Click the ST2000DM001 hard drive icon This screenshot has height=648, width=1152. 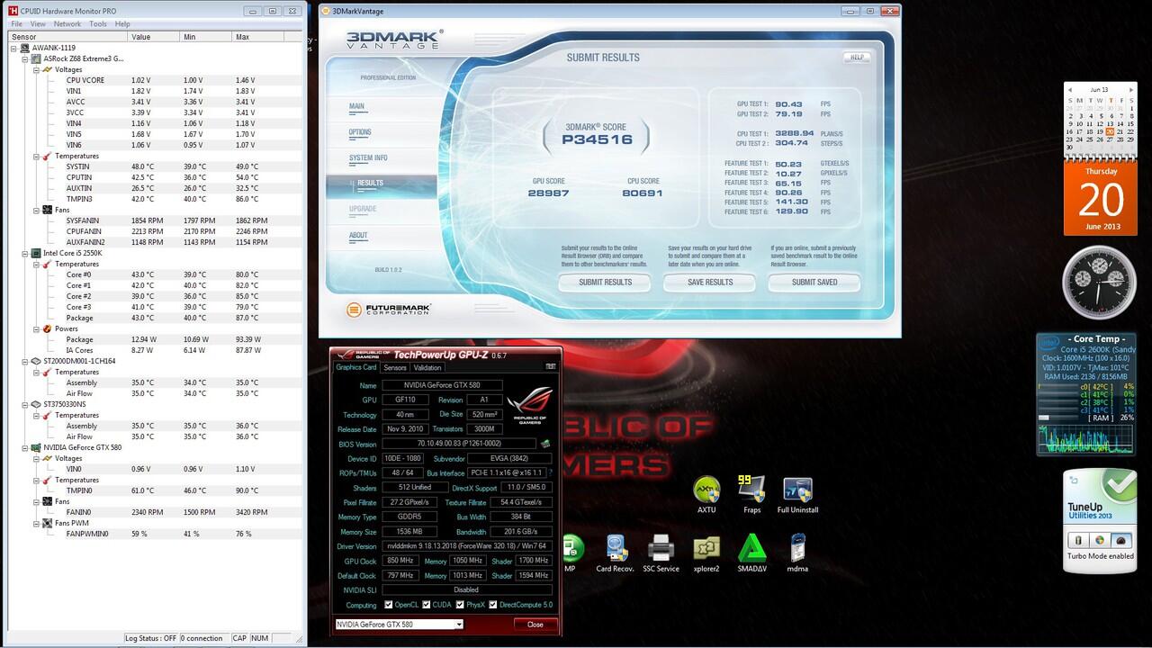[36, 361]
